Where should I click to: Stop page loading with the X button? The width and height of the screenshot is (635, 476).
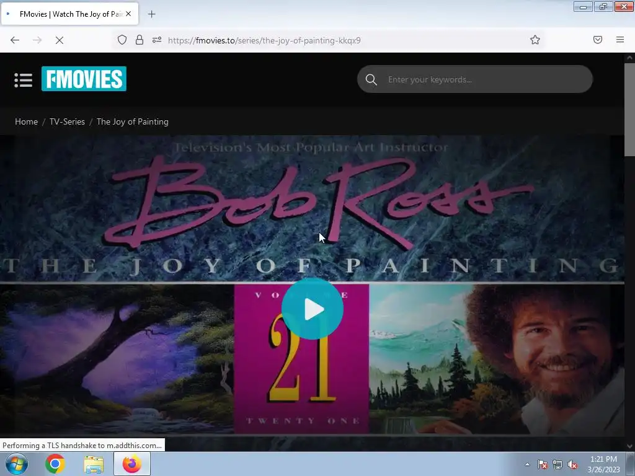pos(60,40)
